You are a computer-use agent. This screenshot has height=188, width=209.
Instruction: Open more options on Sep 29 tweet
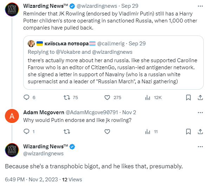coord(200,6)
